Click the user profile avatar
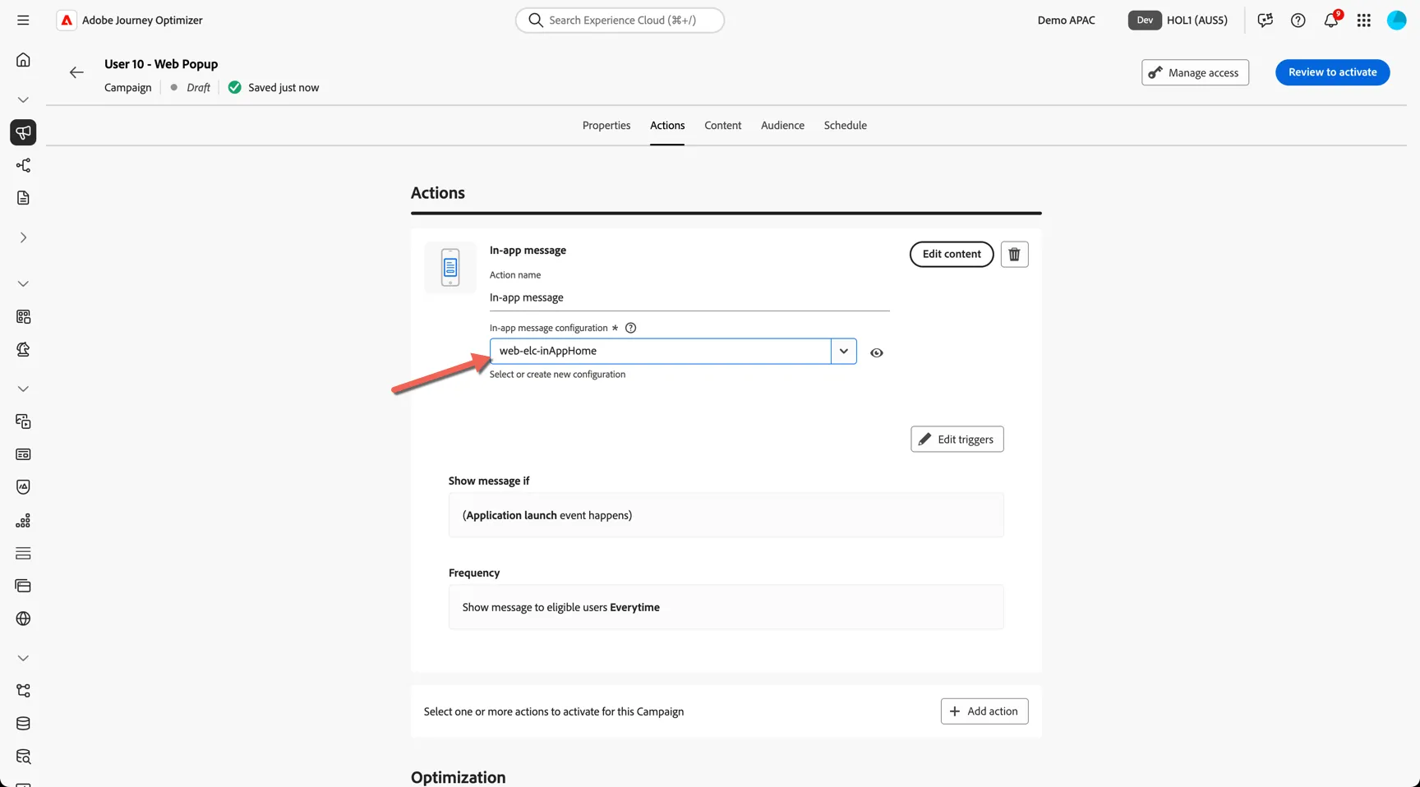Viewport: 1420px width, 787px height. coord(1397,21)
